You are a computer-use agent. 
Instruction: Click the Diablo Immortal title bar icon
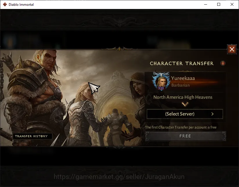click(5, 4)
